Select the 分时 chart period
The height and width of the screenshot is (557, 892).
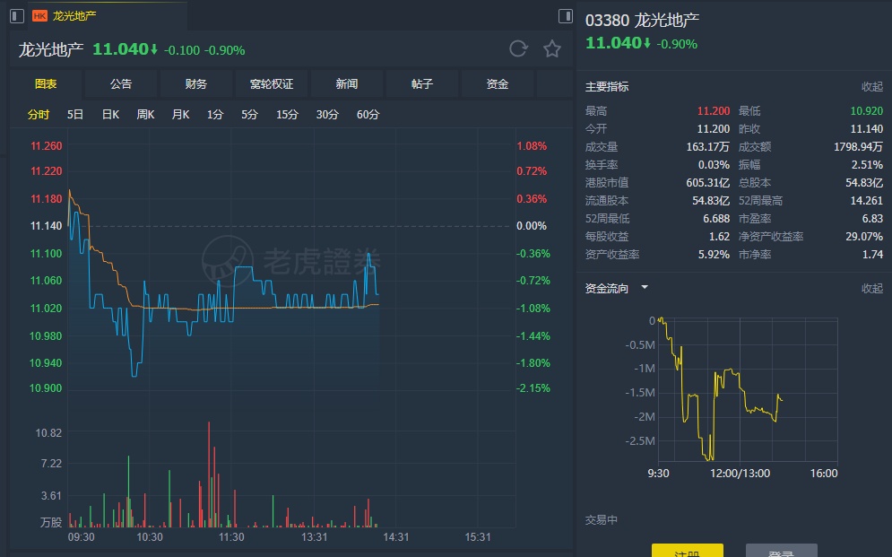tap(39, 115)
